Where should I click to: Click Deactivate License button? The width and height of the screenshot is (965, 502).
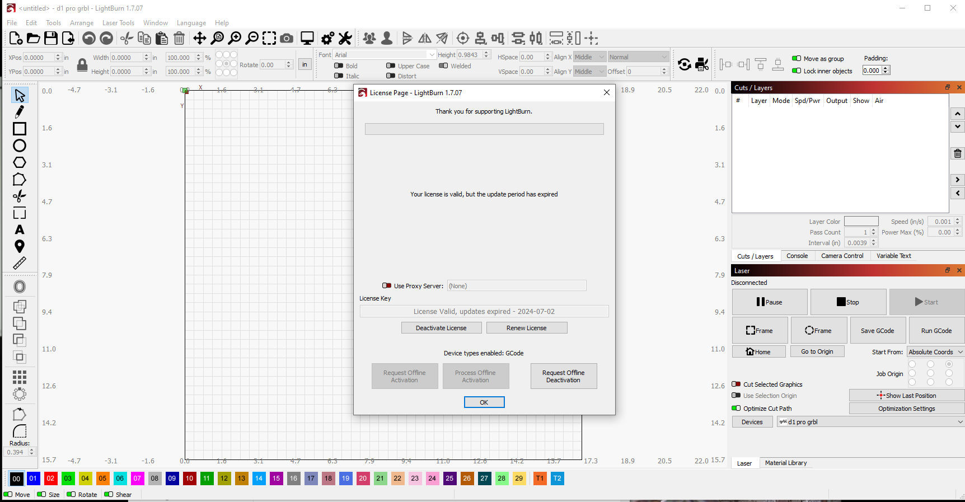pyautogui.click(x=441, y=328)
